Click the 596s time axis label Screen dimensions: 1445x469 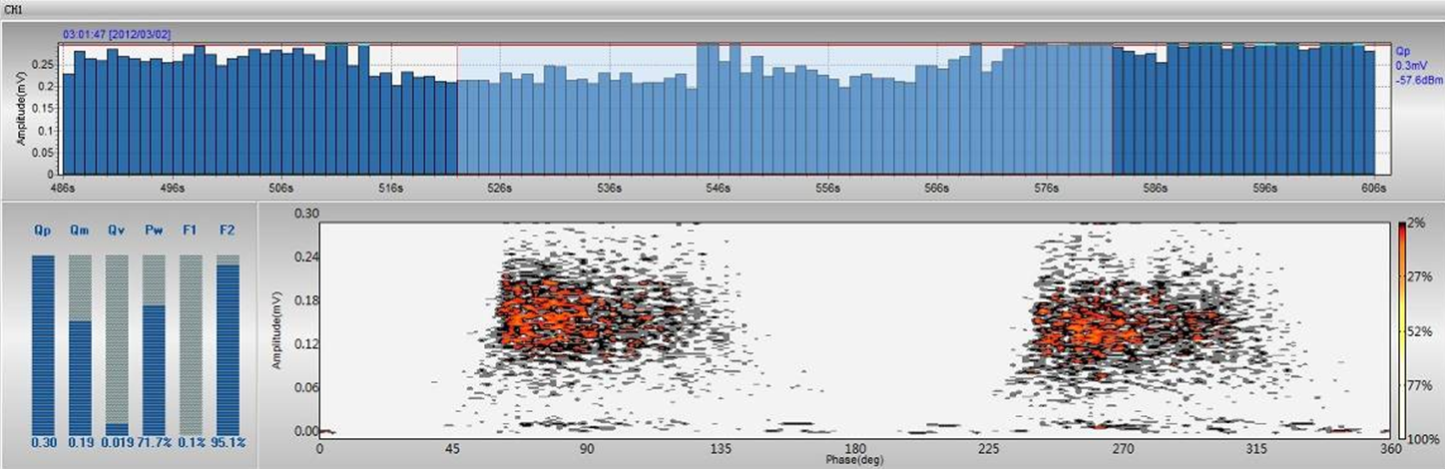[x=1264, y=187]
